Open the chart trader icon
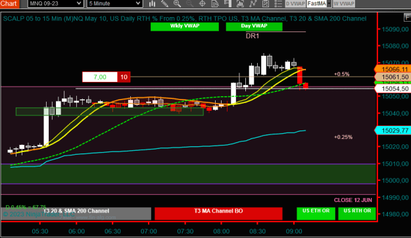The width and height of the screenshot is (411, 238). pyautogui.click(x=228, y=3)
